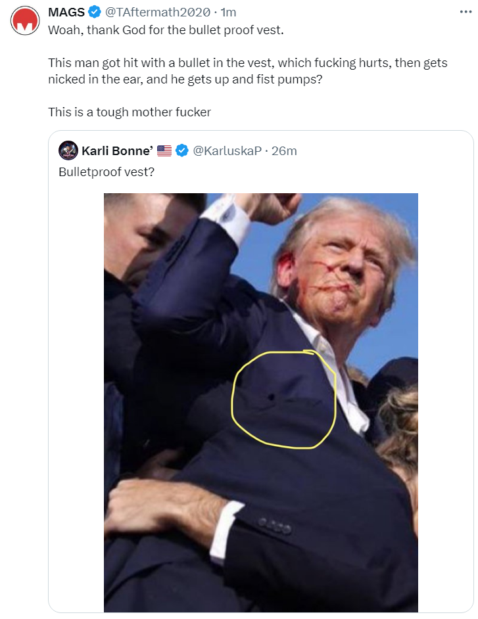Click the Karli Bonne' display name
The image size is (478, 619).
(x=117, y=150)
